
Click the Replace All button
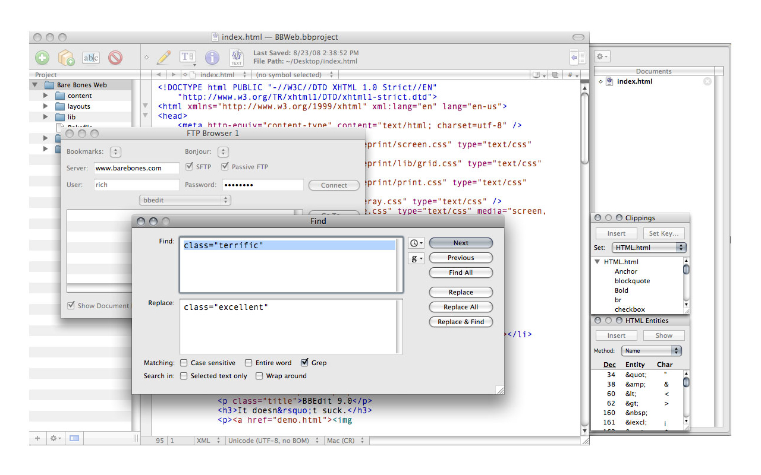click(461, 307)
